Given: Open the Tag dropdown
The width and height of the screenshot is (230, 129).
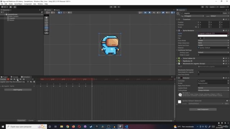Looking at the screenshot, I should point(194,16).
